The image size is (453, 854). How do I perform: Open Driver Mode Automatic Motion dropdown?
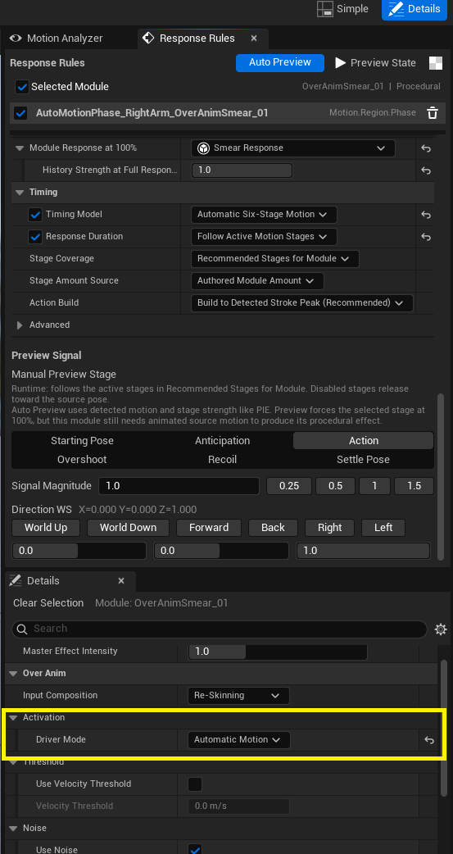pyautogui.click(x=238, y=739)
